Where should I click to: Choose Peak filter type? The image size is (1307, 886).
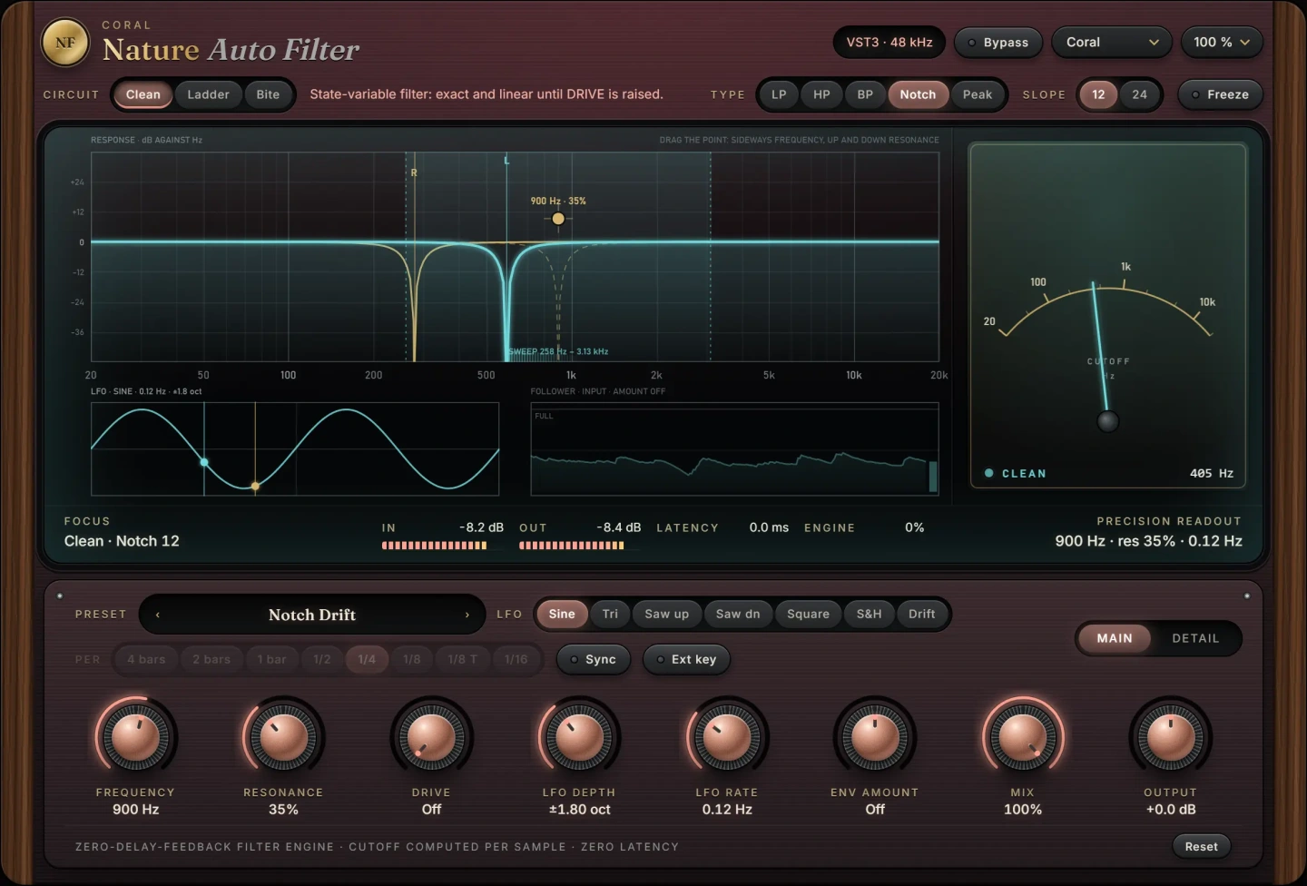coord(978,94)
